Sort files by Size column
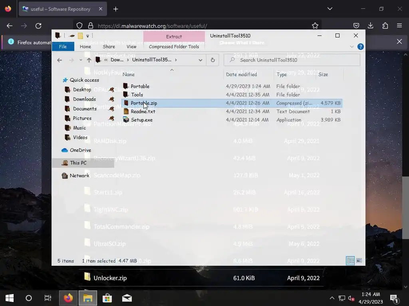Image resolution: width=409 pixels, height=306 pixels. (x=323, y=75)
